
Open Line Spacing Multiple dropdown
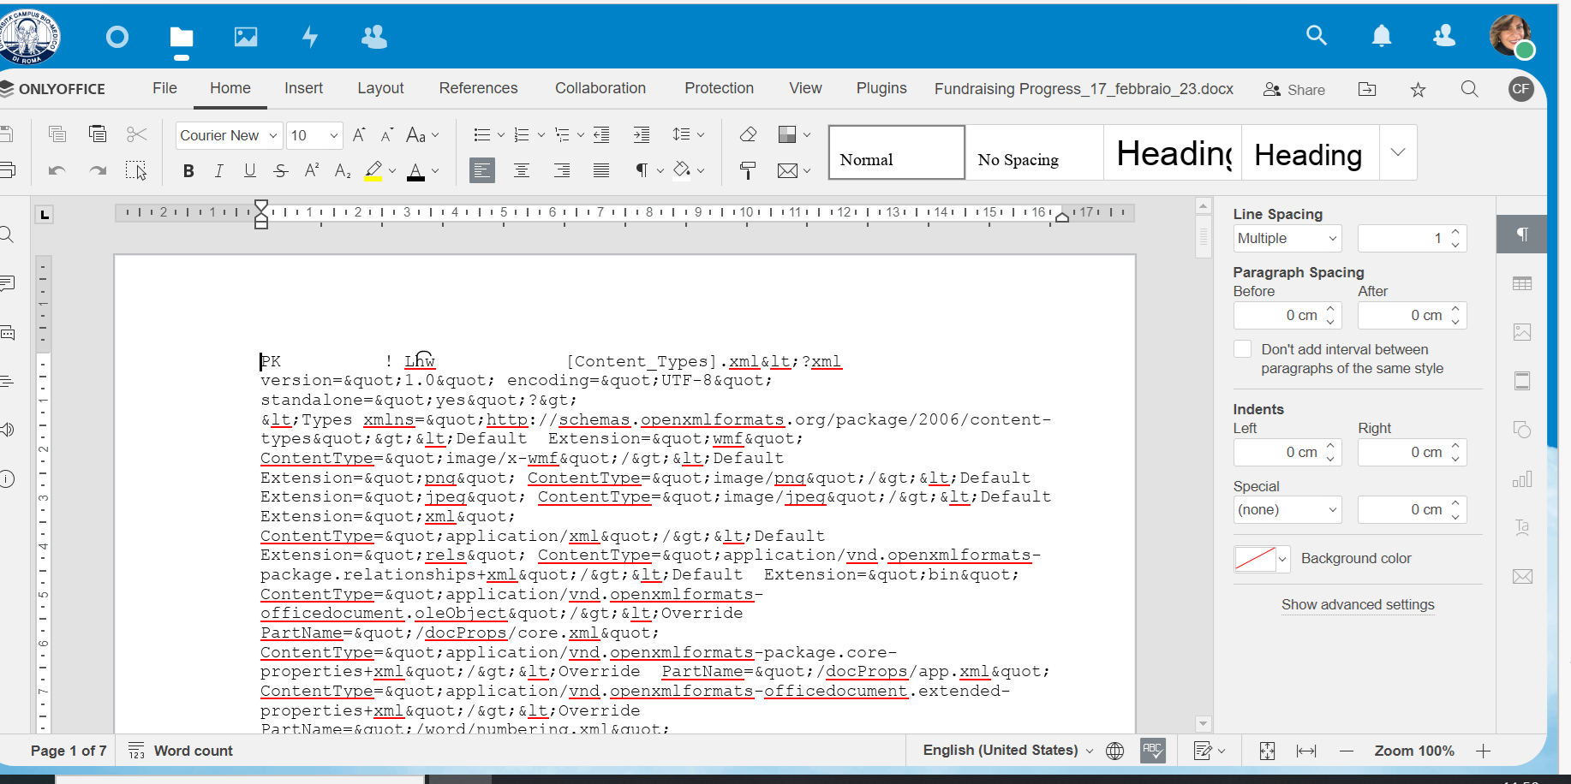[x=1287, y=238]
